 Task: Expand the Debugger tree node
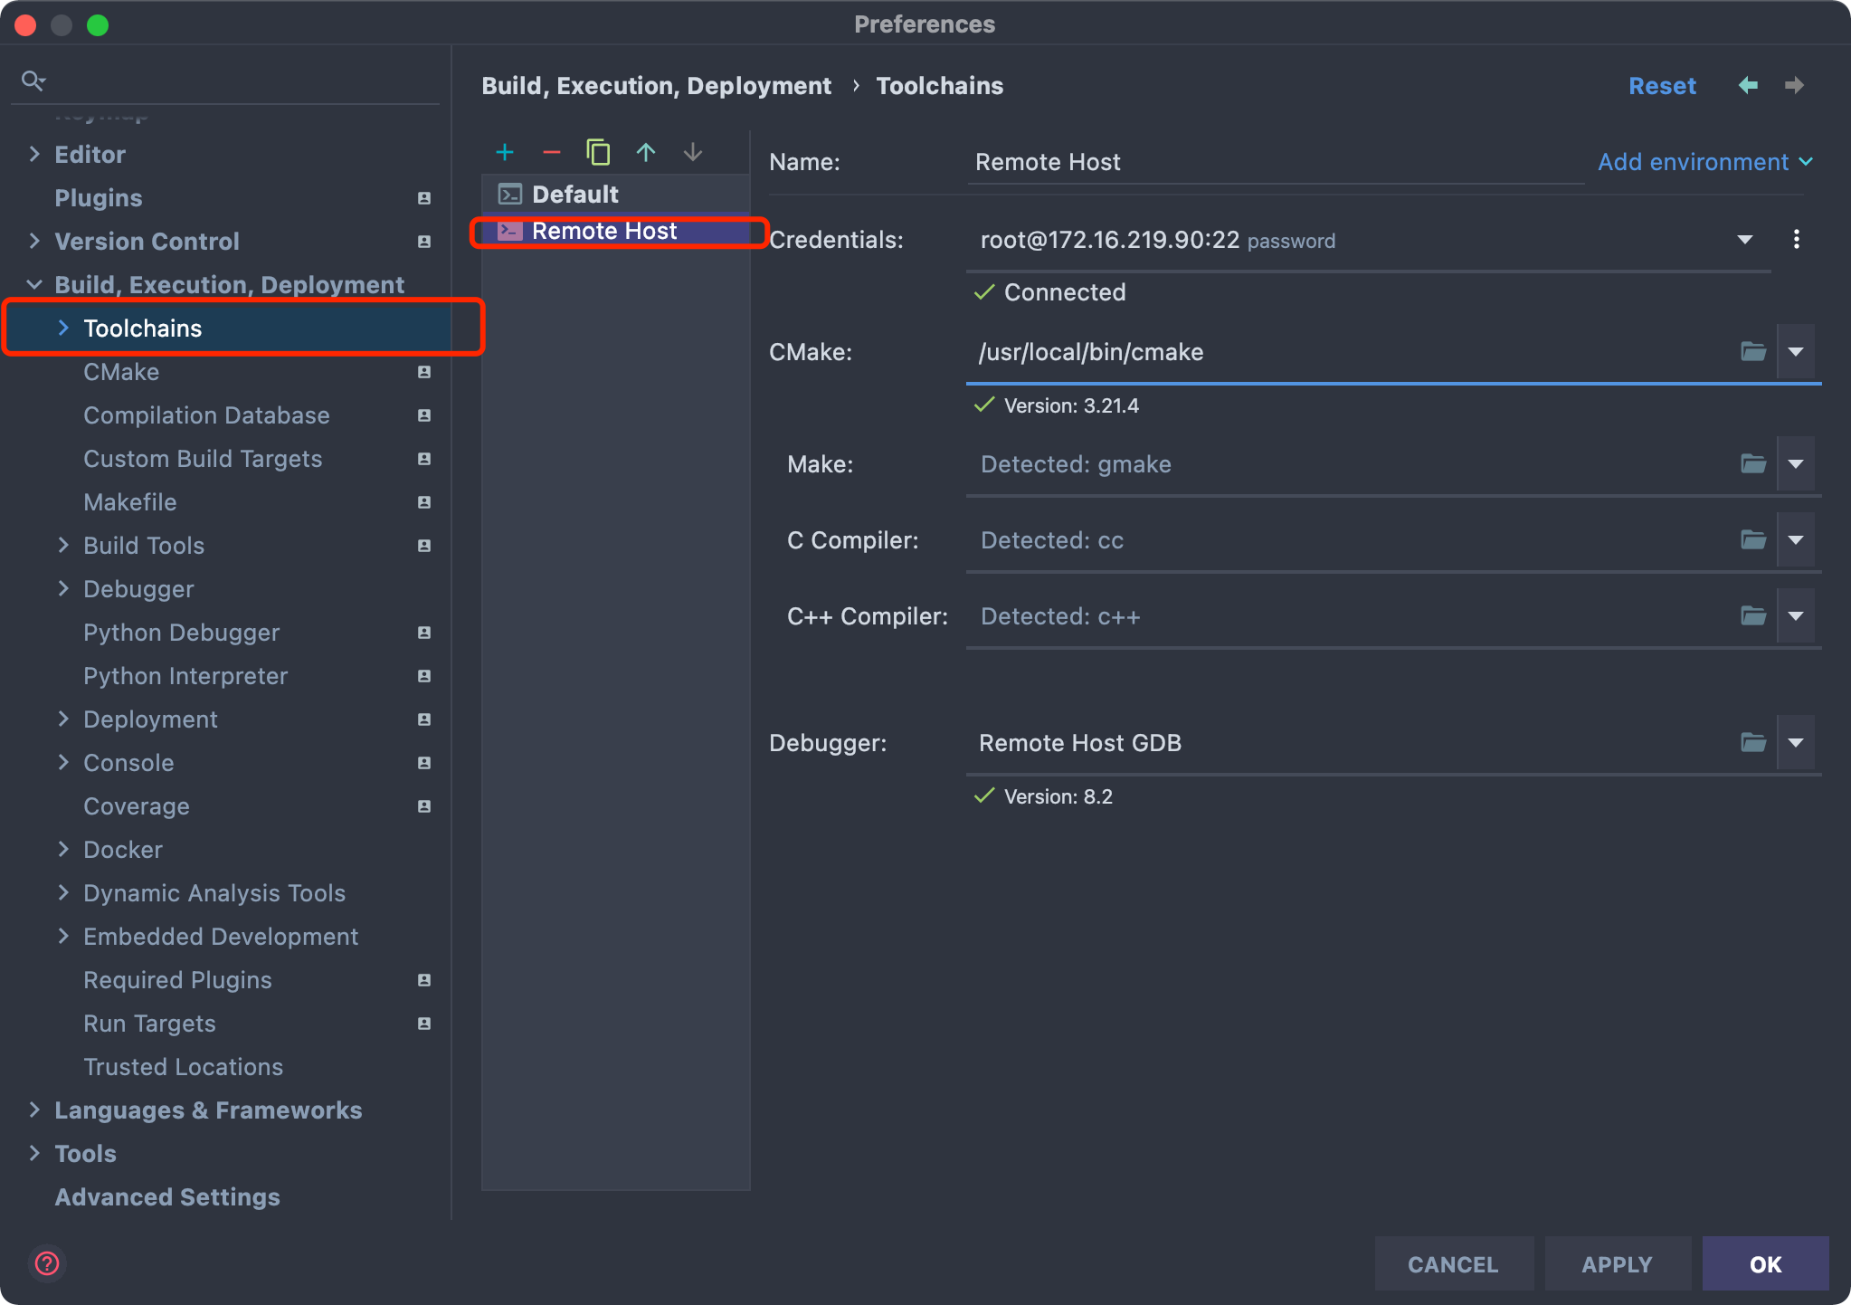(x=63, y=589)
